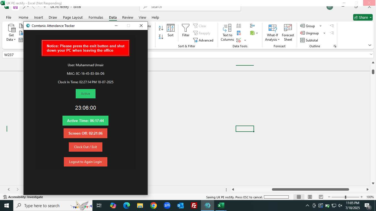Toggle the Filter funnel button
Image resolution: width=376 pixels, height=211 pixels.
click(186, 30)
